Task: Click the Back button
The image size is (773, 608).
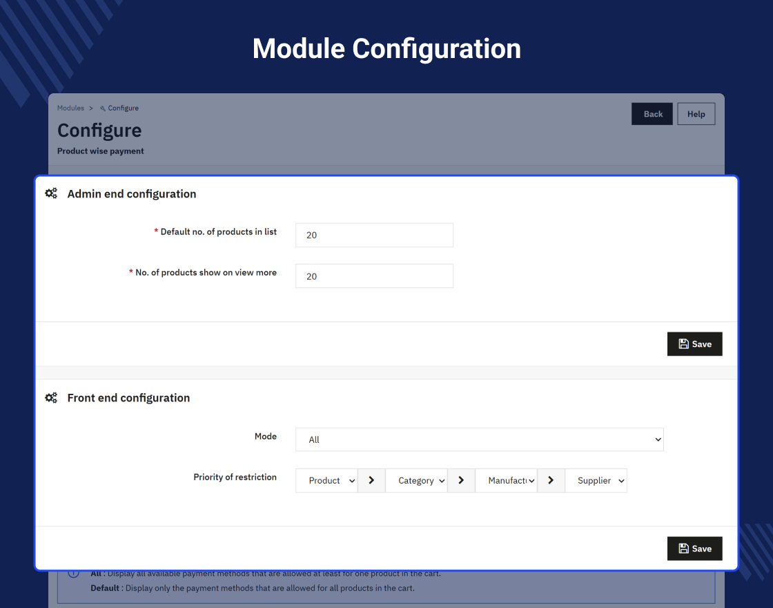Action: pos(652,114)
